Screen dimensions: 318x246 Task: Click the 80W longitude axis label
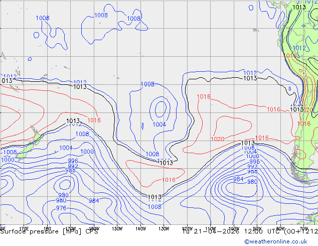coord(280,228)
